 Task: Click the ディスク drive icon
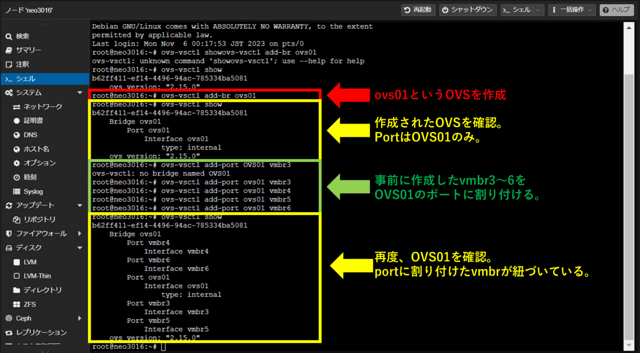click(8, 248)
